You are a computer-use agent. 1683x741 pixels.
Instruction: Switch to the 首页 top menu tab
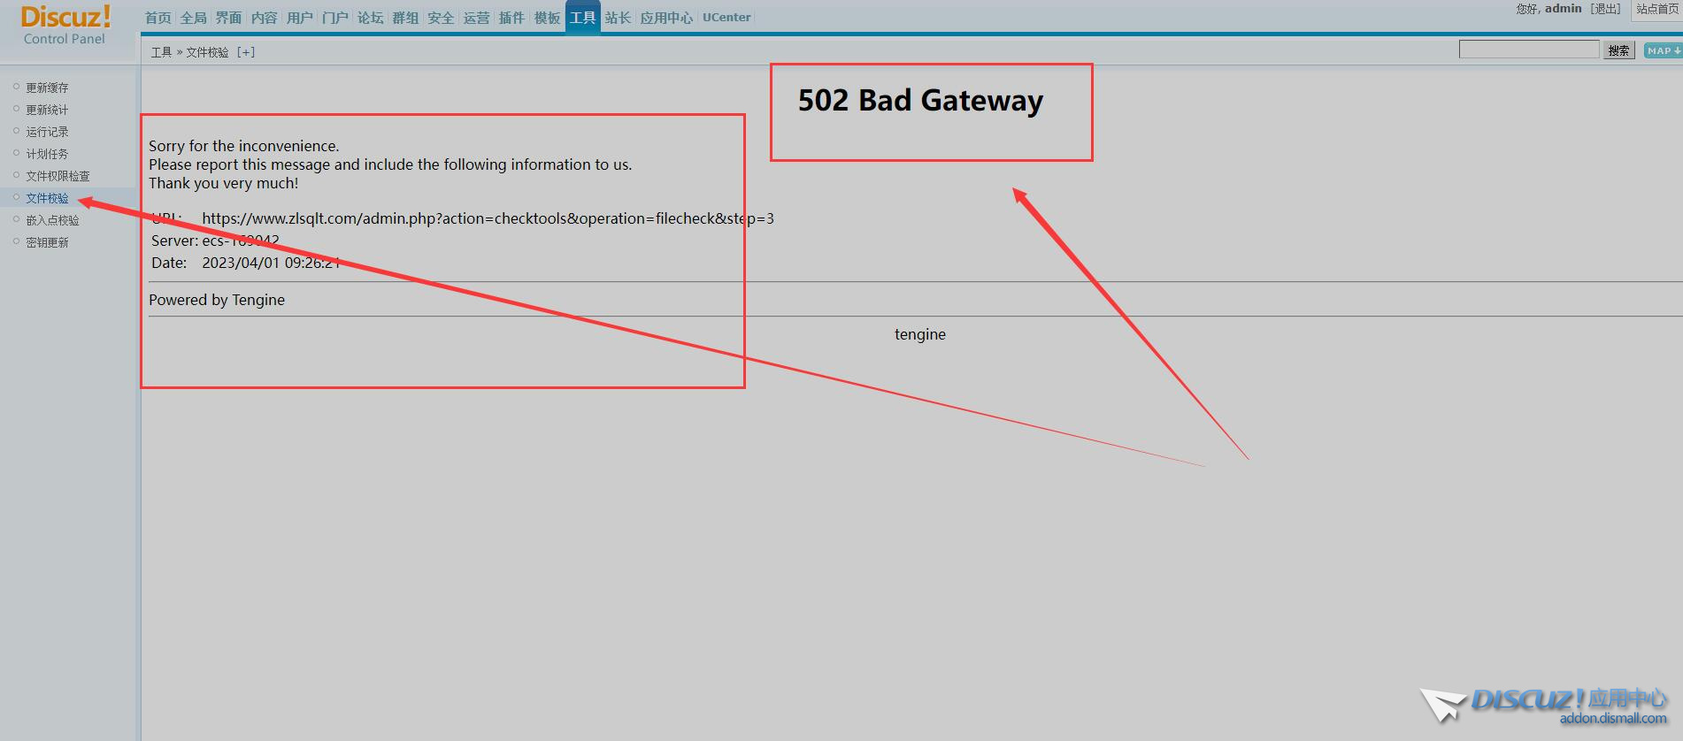(x=158, y=18)
